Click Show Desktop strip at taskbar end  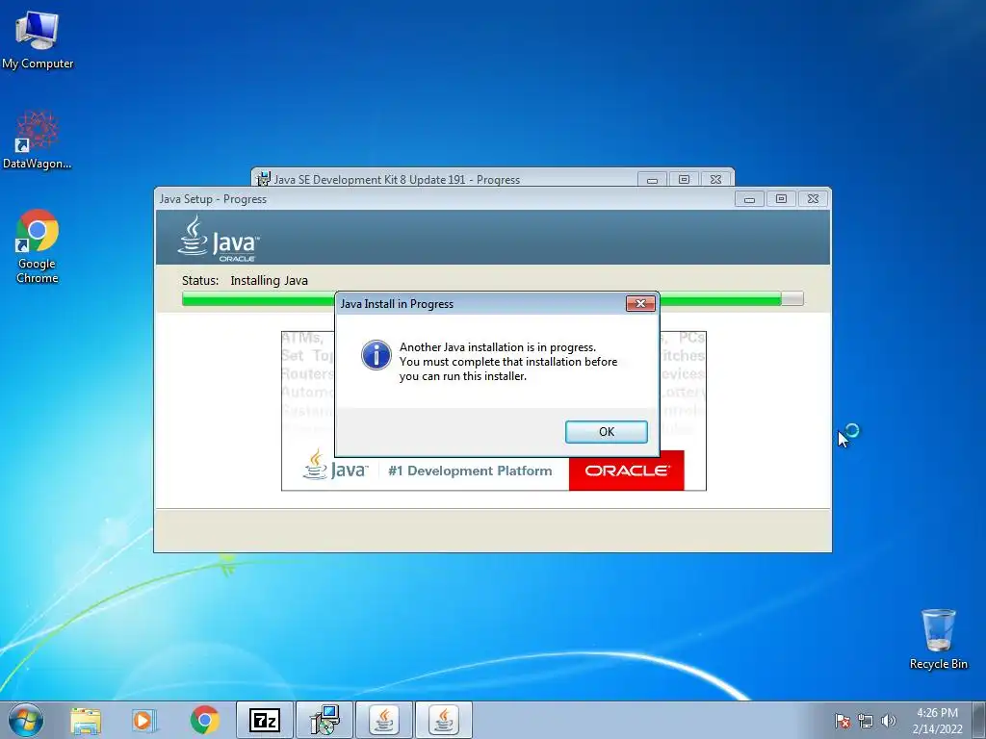978,720
